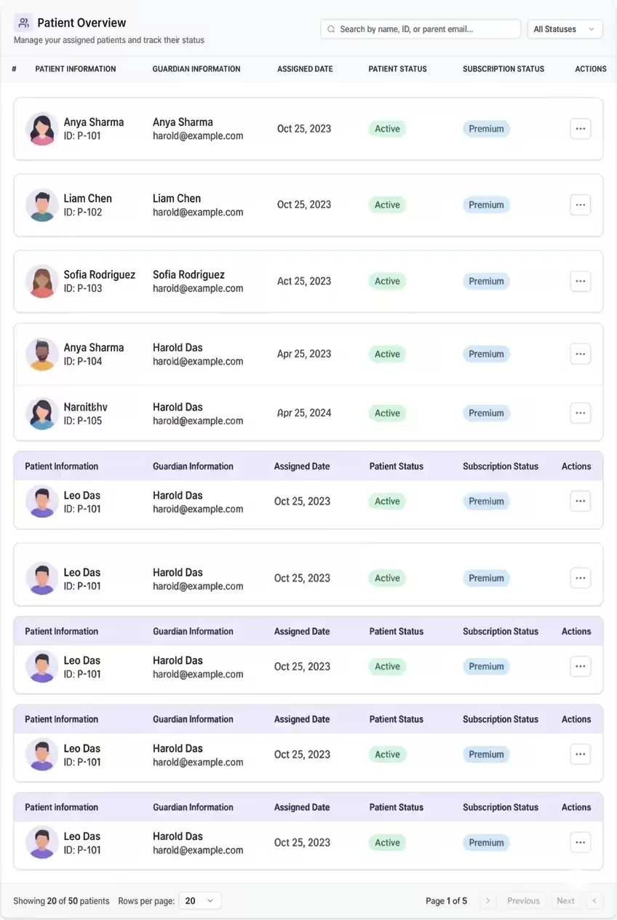Click the first-page chevron beside Previous
Image resolution: width=617 pixels, height=920 pixels.
[487, 900]
